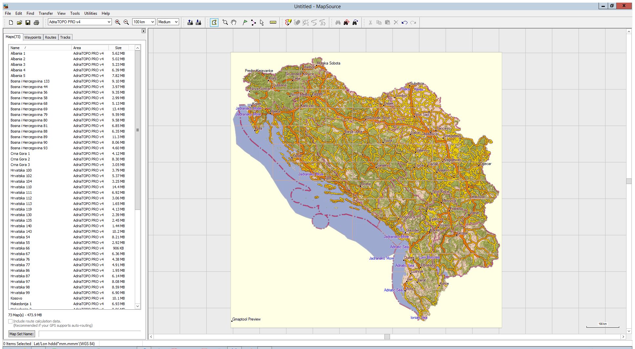Sort list by the Size column header

pyautogui.click(x=118, y=48)
